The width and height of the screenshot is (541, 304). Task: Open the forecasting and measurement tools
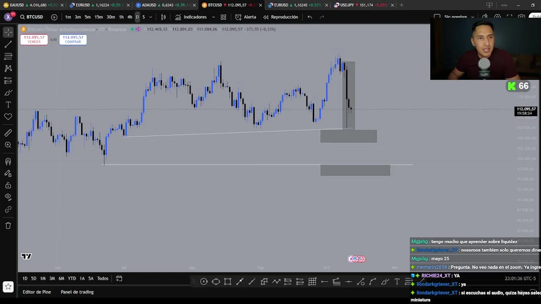click(x=8, y=80)
